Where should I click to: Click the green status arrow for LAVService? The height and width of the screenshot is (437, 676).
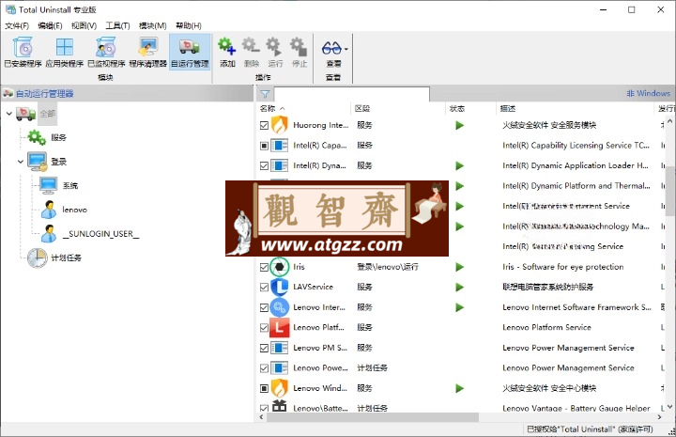(459, 288)
